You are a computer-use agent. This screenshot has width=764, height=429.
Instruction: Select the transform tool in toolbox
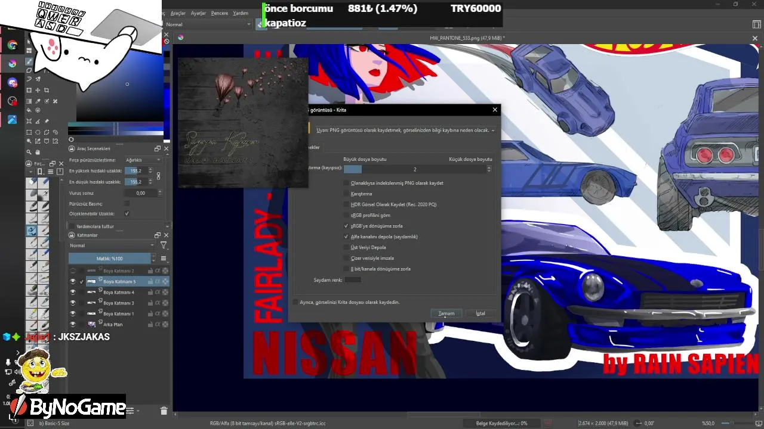pyautogui.click(x=29, y=90)
